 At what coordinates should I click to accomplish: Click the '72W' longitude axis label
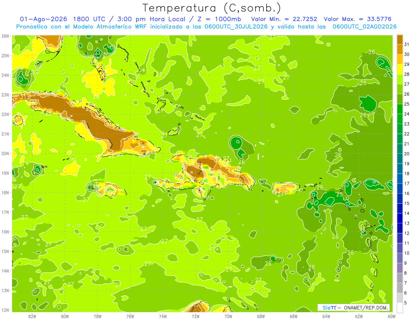(x=196, y=316)
